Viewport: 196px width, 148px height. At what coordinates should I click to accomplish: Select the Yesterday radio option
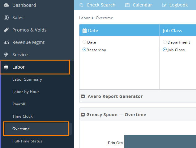coord(84,50)
